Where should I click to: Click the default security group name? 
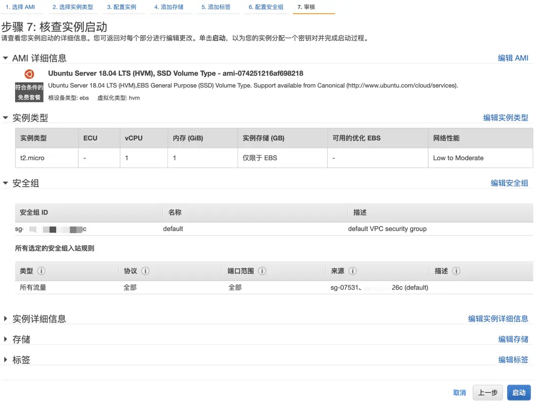[173, 229]
